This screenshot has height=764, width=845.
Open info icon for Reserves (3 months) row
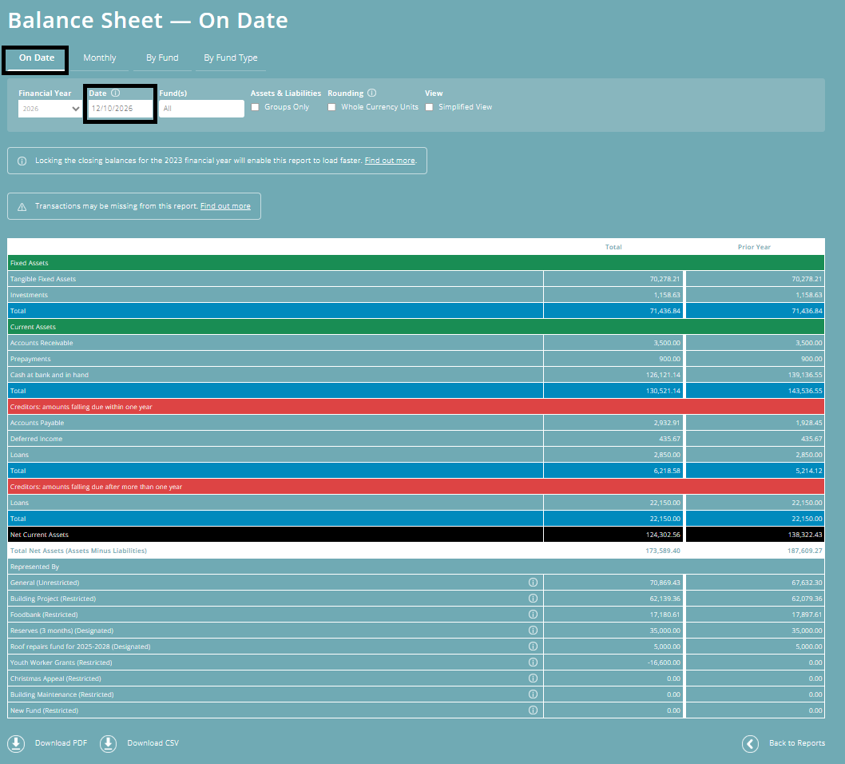(533, 631)
